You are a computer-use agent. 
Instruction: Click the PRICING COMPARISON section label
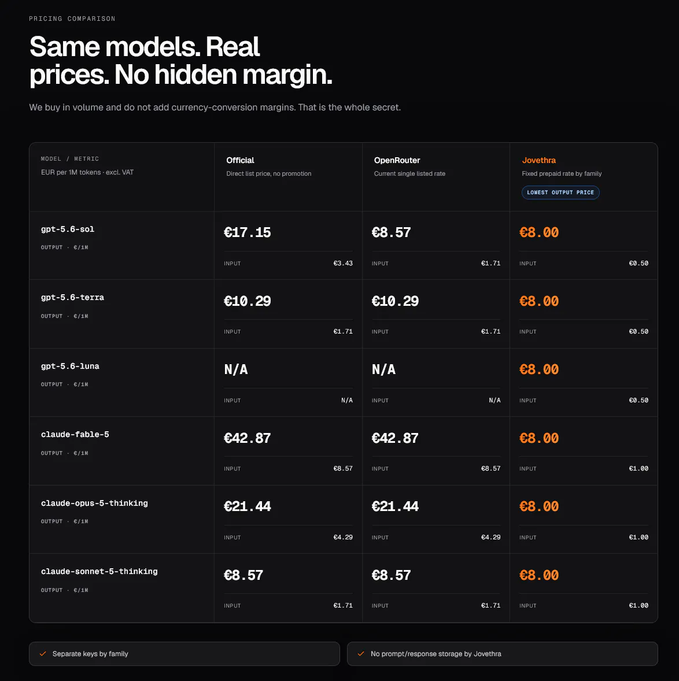[x=72, y=18]
